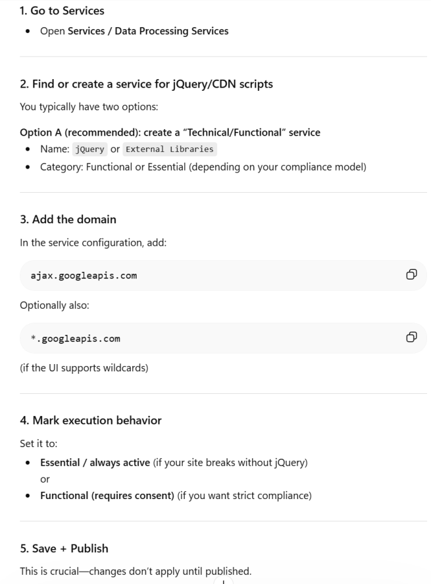Screen dimensions: 431x584
Task: Click the 'Optionally also:' text
Action: [54, 306]
